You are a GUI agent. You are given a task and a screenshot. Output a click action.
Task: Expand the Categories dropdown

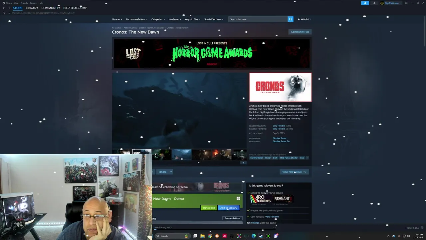158,19
